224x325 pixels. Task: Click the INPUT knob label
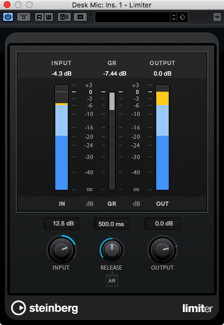pyautogui.click(x=61, y=268)
